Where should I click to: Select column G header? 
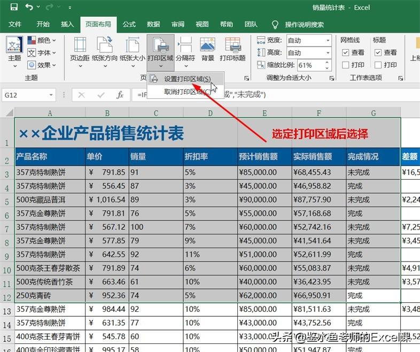click(374, 113)
